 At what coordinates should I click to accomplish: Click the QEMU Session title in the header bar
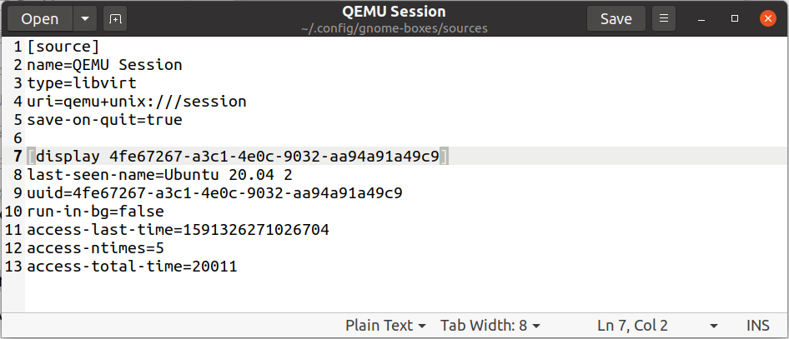(x=394, y=12)
